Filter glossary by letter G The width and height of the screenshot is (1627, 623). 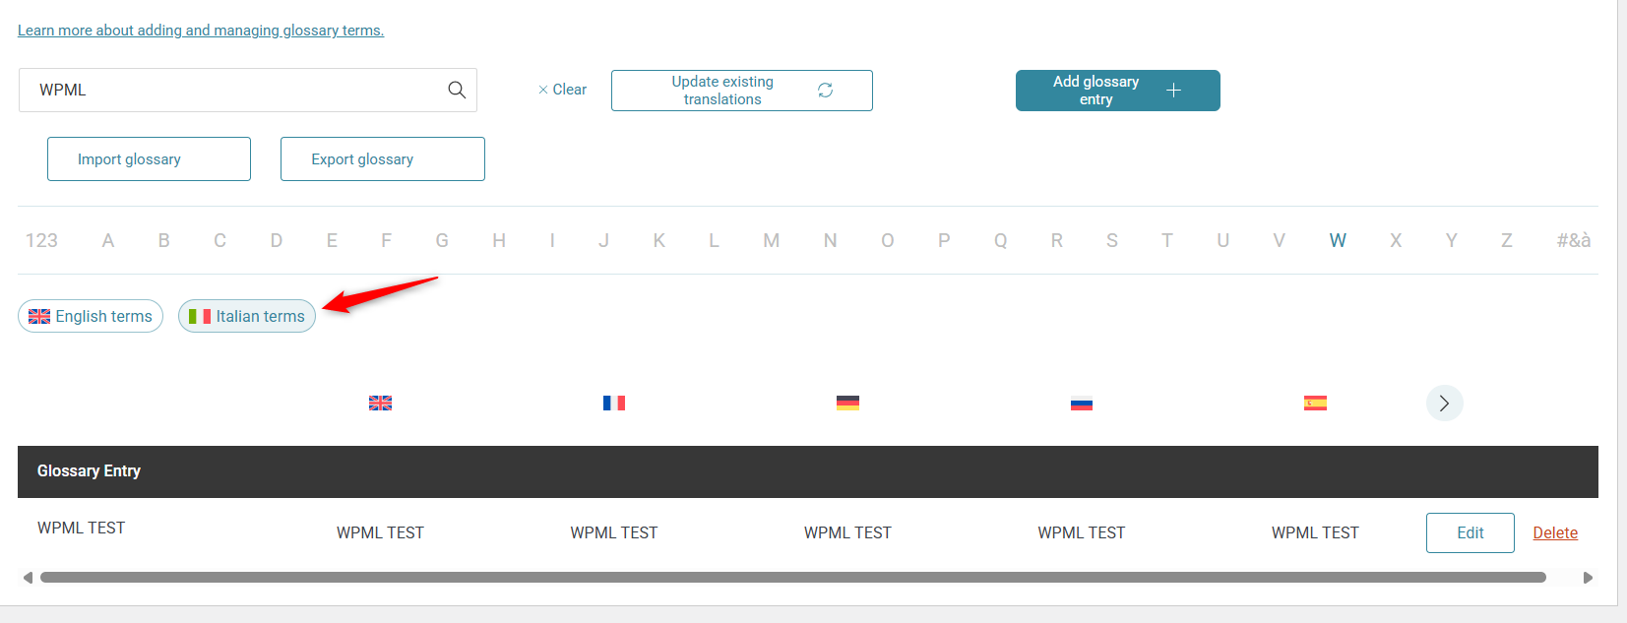coord(442,240)
